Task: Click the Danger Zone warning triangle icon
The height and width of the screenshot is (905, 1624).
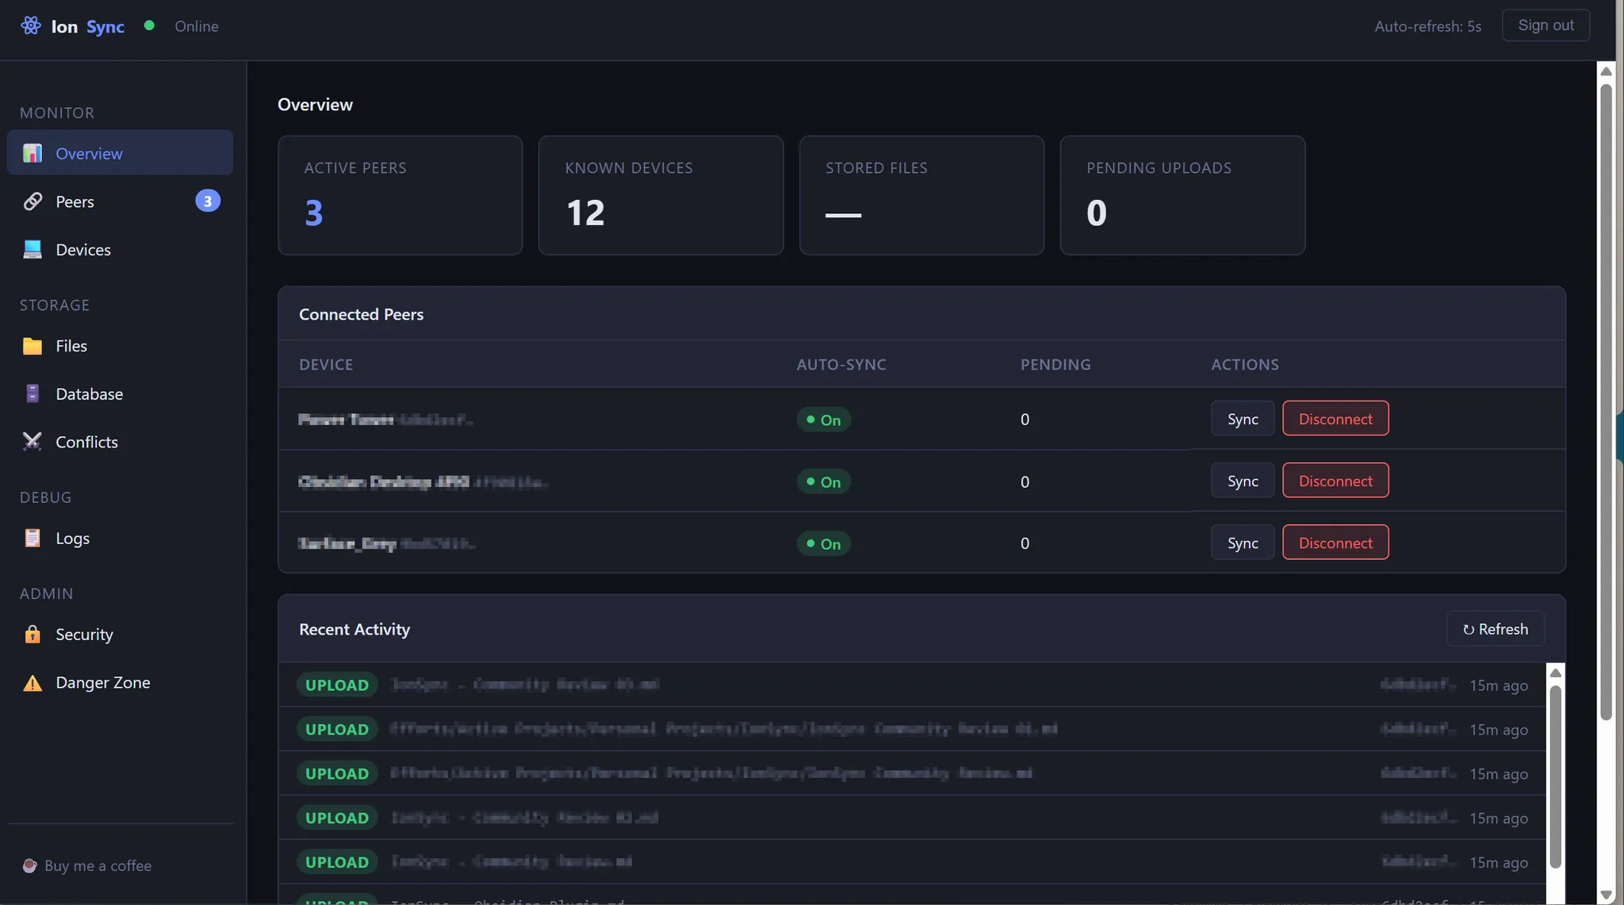Action: (x=33, y=682)
